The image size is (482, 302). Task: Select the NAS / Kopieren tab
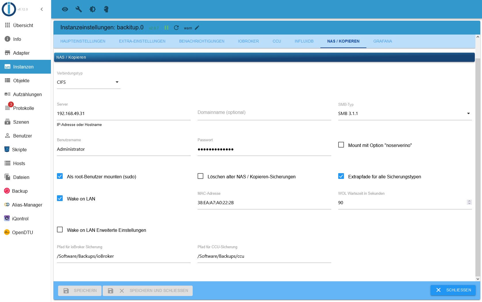(343, 41)
